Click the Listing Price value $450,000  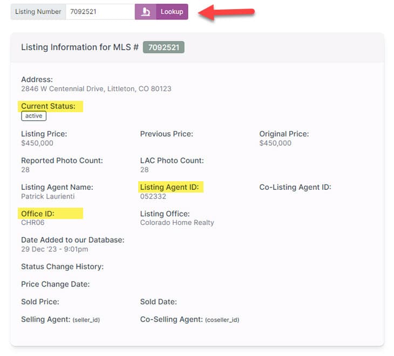[x=37, y=143]
